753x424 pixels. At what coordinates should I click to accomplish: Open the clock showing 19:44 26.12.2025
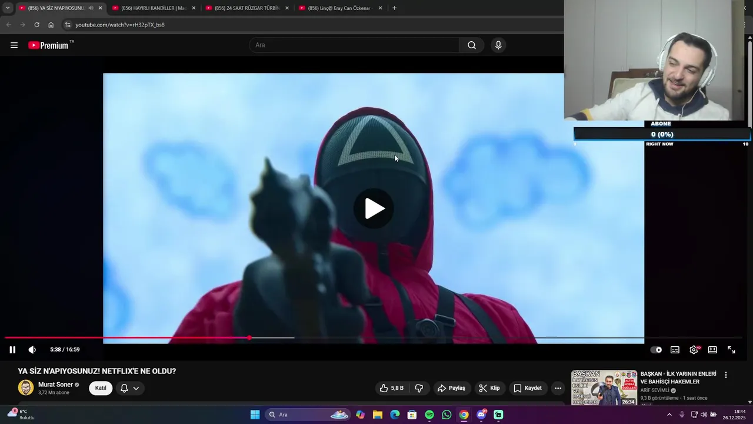(734, 415)
